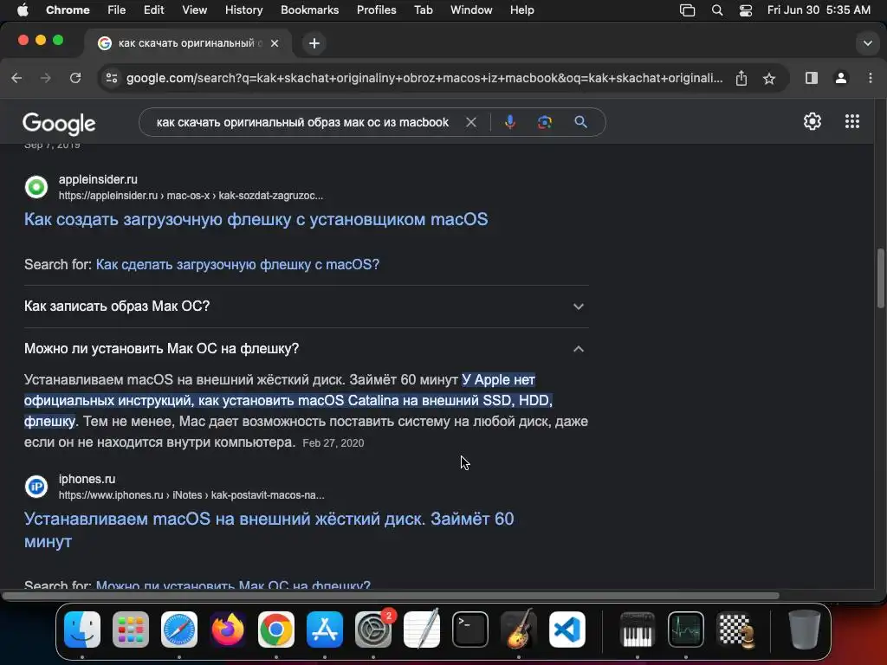Open the Chrome app menu
Image resolution: width=887 pixels, height=665 pixels.
[x=68, y=10]
